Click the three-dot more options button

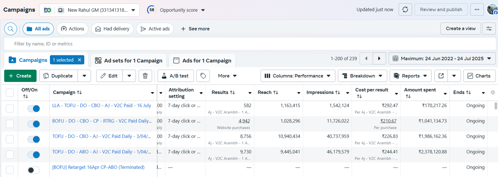(x=477, y=10)
